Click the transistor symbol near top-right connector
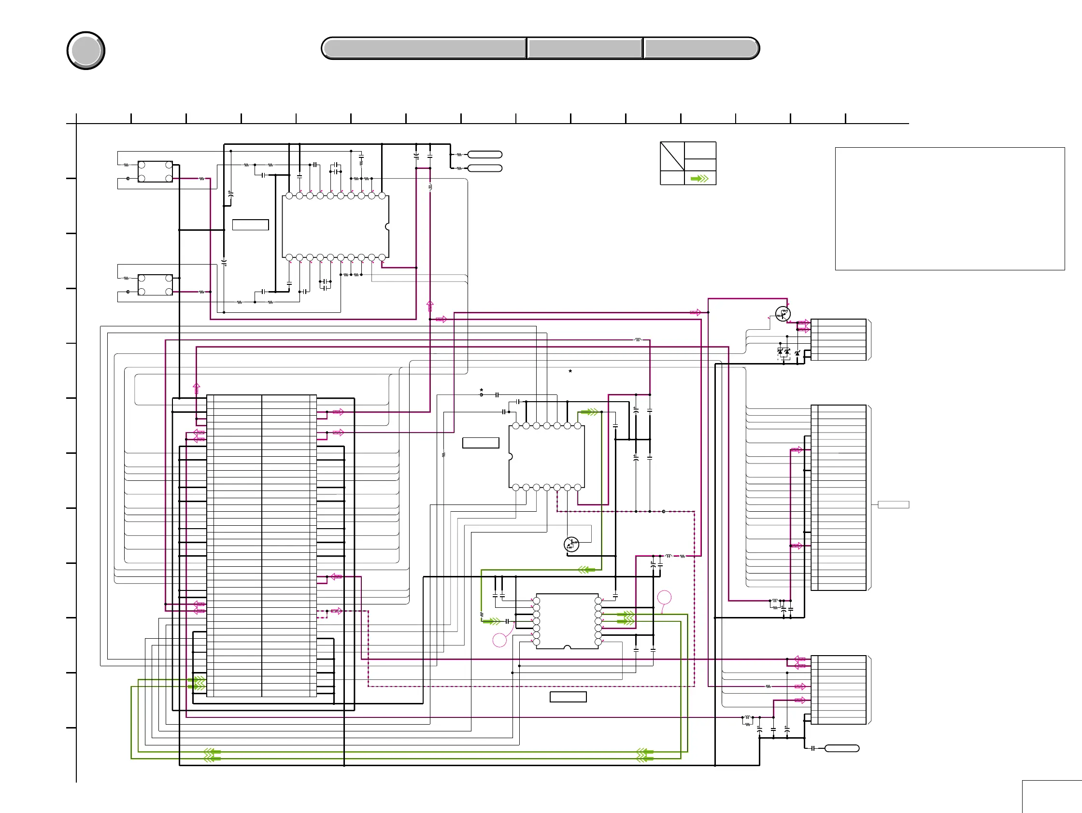Image resolution: width=1082 pixels, height=813 pixels. (x=783, y=314)
